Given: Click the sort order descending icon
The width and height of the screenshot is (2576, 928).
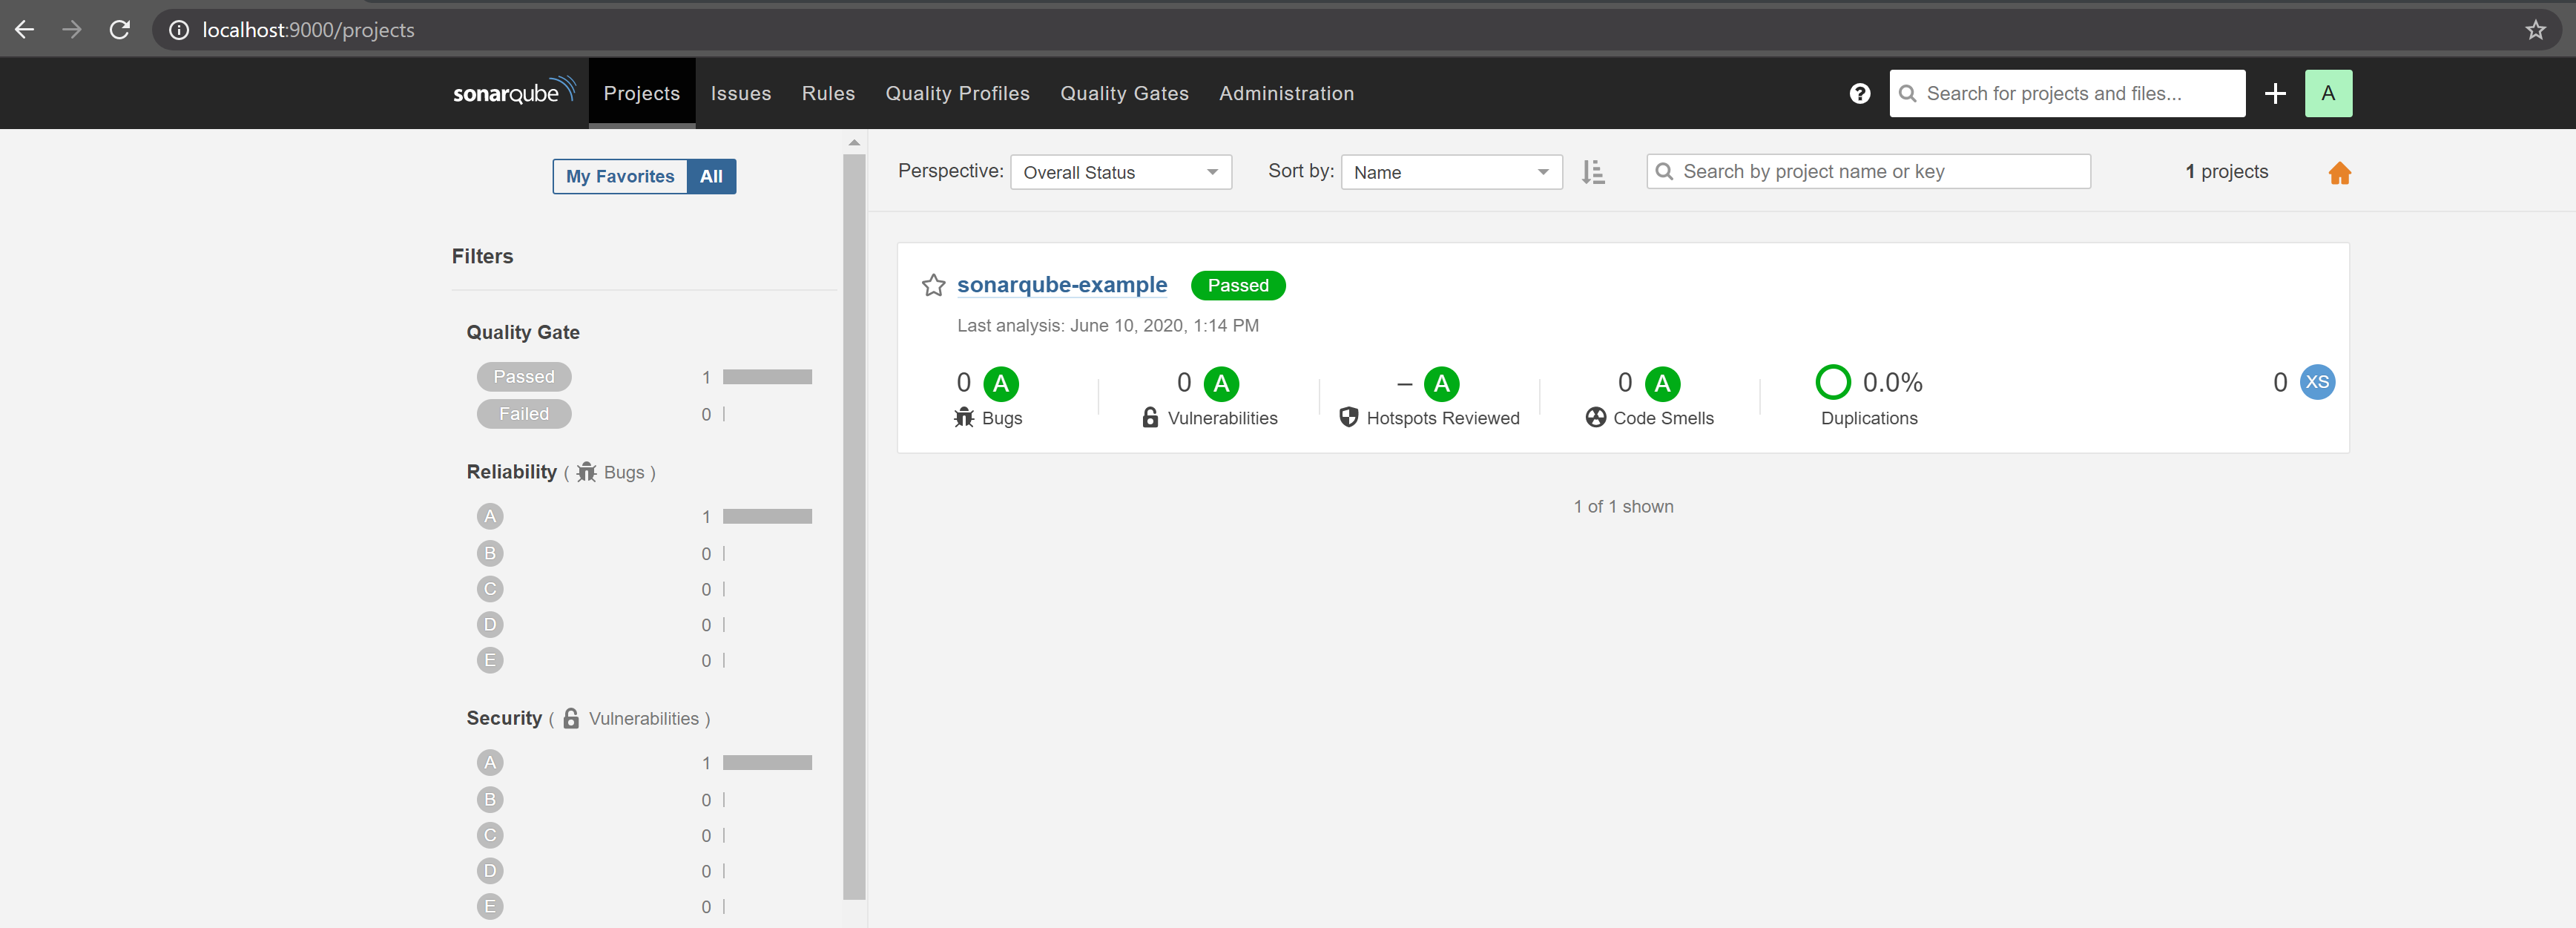Looking at the screenshot, I should pos(1594,172).
